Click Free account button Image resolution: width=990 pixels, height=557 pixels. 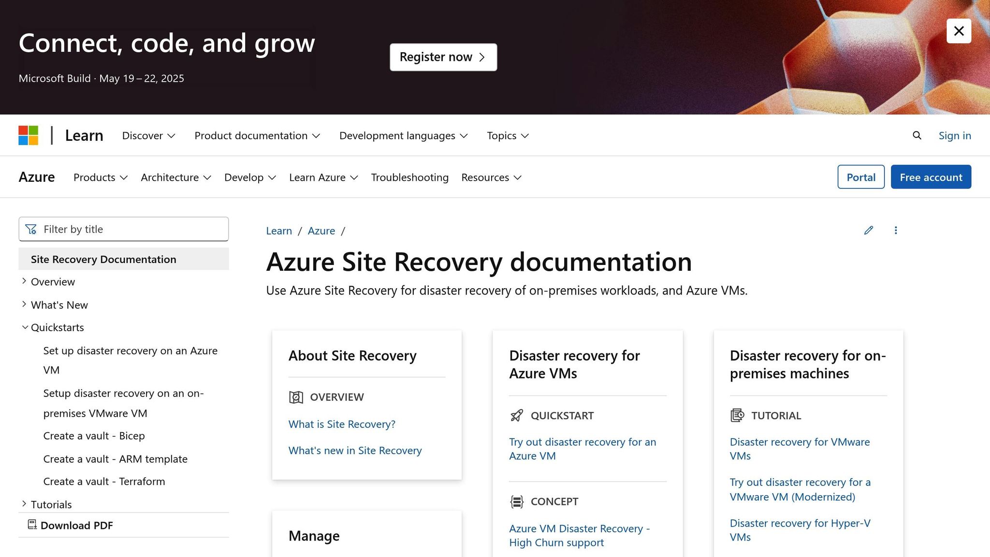coord(931,177)
